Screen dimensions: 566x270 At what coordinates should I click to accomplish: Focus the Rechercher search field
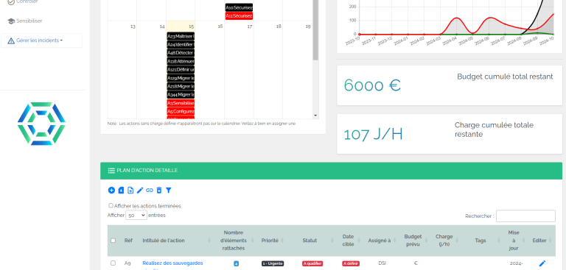[x=525, y=216]
